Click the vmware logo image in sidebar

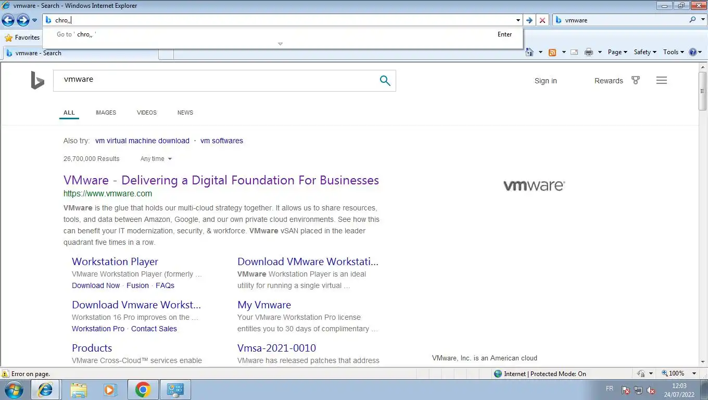534,185
